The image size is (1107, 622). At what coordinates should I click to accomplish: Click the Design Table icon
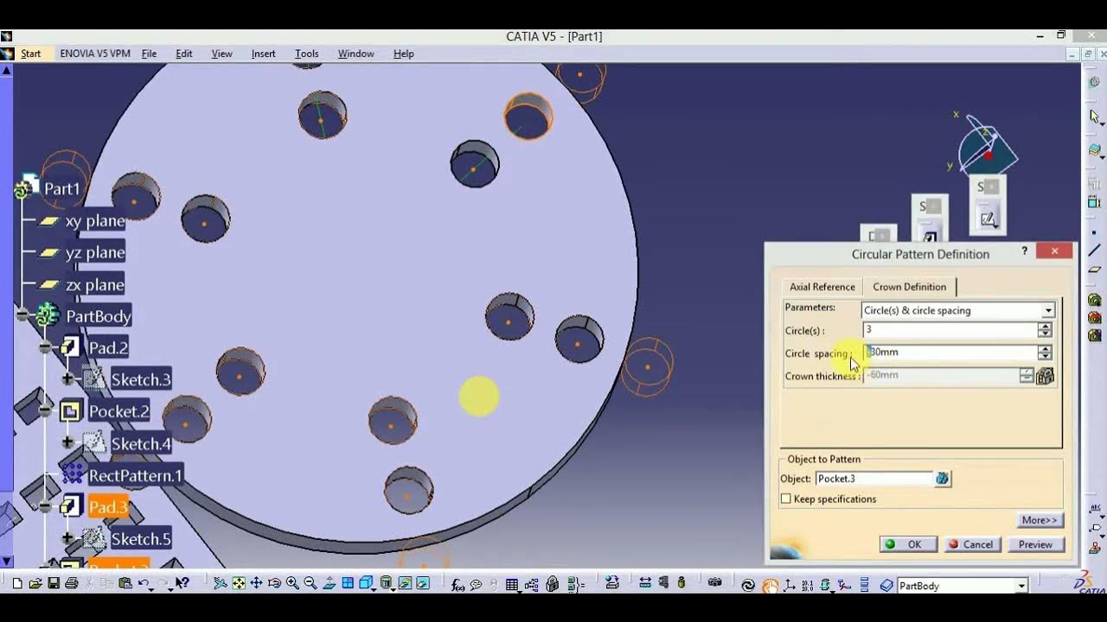[512, 585]
